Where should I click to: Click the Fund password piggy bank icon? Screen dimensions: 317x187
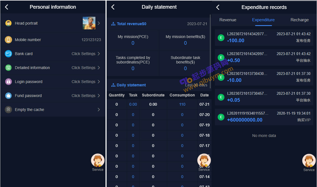pyautogui.click(x=8, y=96)
